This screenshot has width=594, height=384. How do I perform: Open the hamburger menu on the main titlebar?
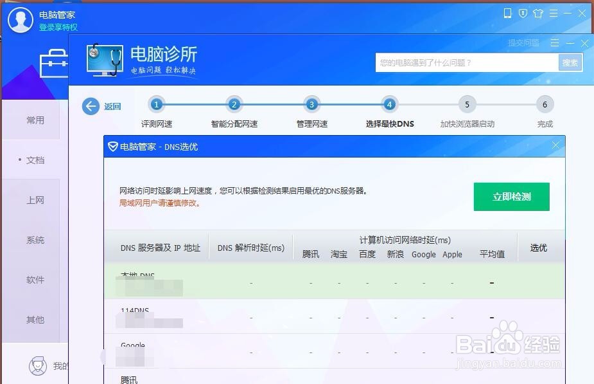pos(554,12)
